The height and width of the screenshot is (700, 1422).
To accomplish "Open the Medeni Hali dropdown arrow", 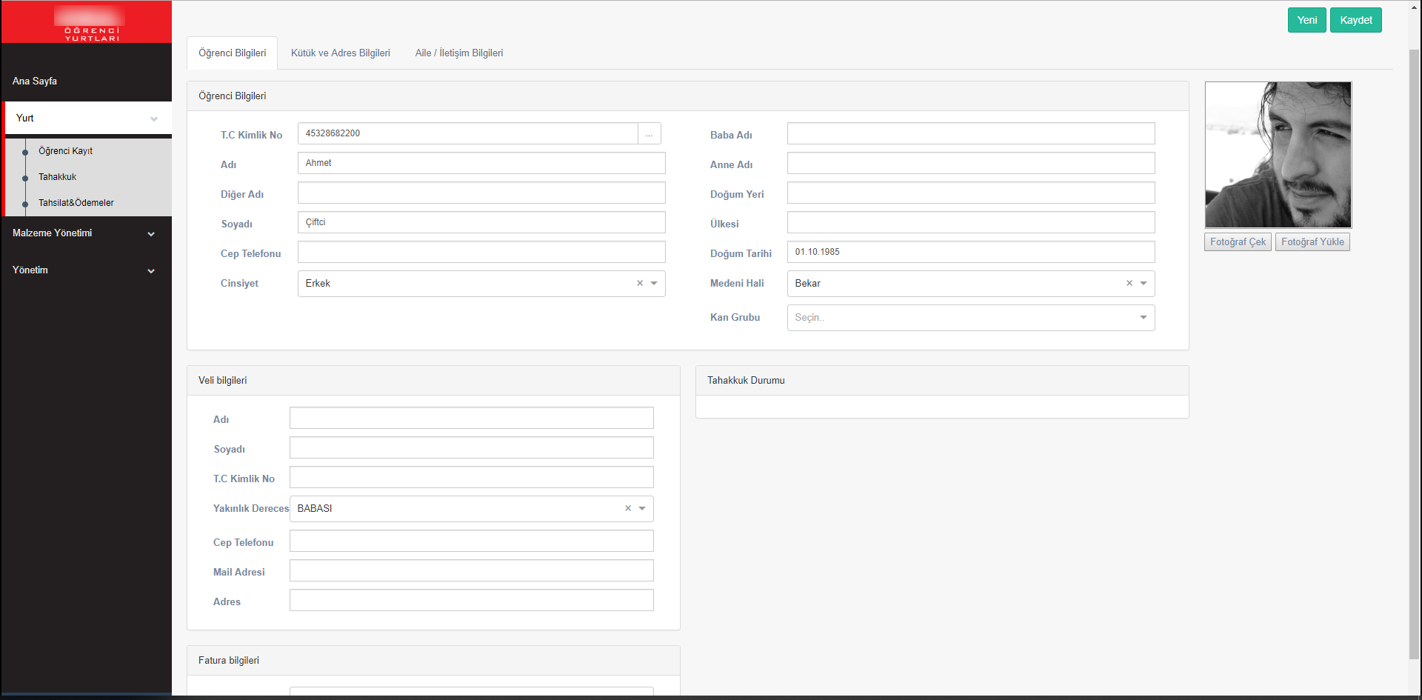I will point(1144,284).
